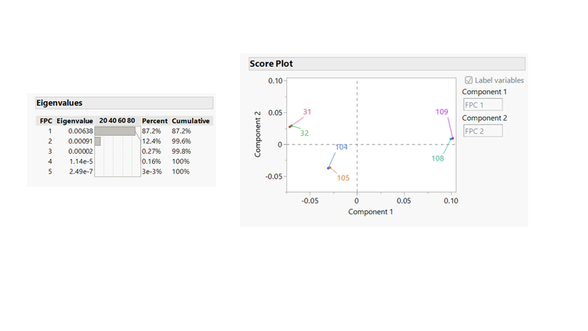588x331 pixels.
Task: Select the orange point labeled 105
Action: pos(329,169)
